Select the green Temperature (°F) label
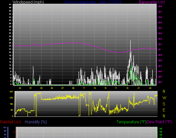 [x=131, y=122]
